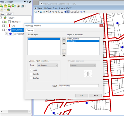This screenshot has height=116, width=124.
Task: Click the red Line layer color swatch
Action: [9, 26]
